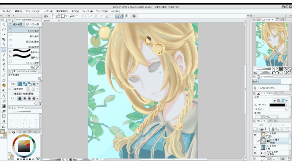Click zoom in icon in Navigator
292x164 pixels.
[x=277, y=69]
